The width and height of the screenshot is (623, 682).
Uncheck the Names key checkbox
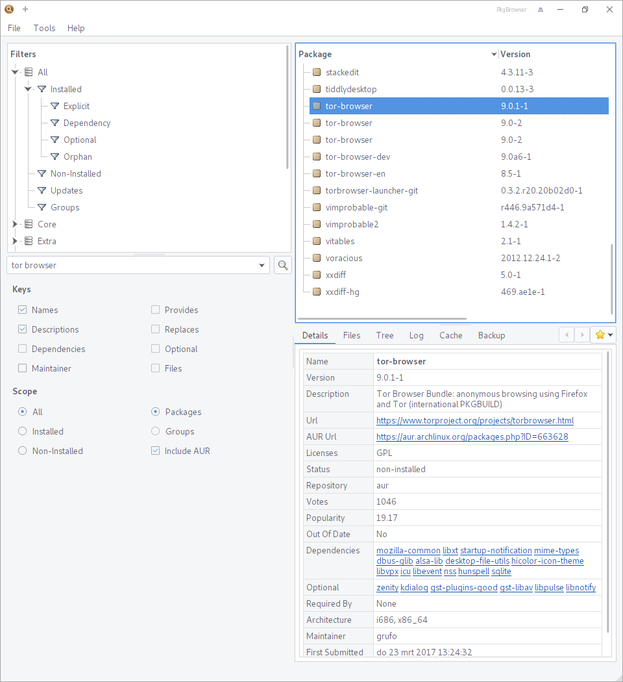coord(23,310)
